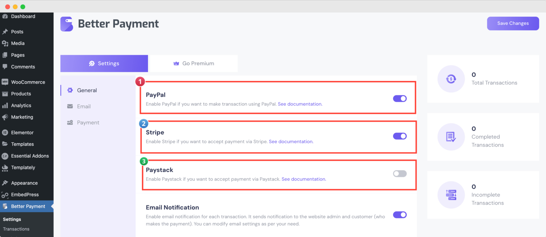Image resolution: width=546 pixels, height=237 pixels.
Task: Switch to the Go Premium tab
Action: (x=194, y=63)
